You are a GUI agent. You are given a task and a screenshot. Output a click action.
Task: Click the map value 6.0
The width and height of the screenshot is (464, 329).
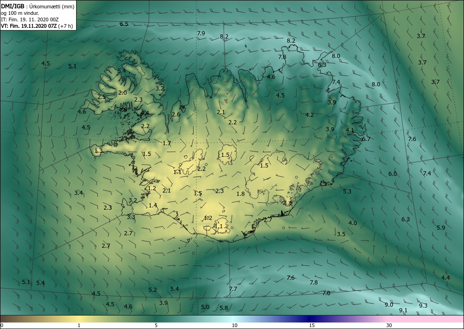point(393,174)
